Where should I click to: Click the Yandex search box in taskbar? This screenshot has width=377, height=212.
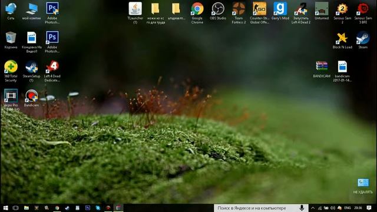(262, 208)
